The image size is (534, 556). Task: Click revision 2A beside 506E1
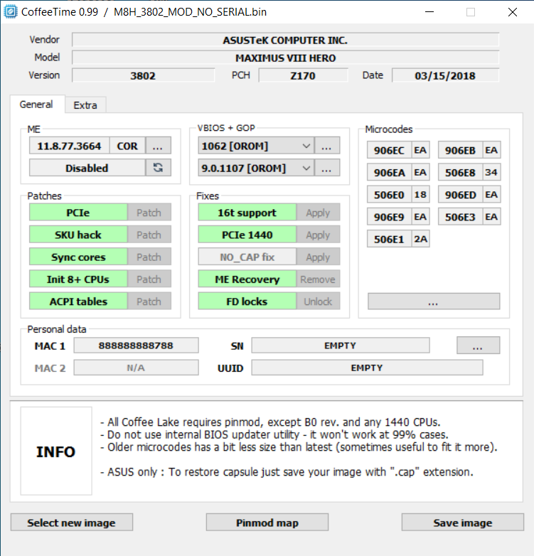pos(420,239)
